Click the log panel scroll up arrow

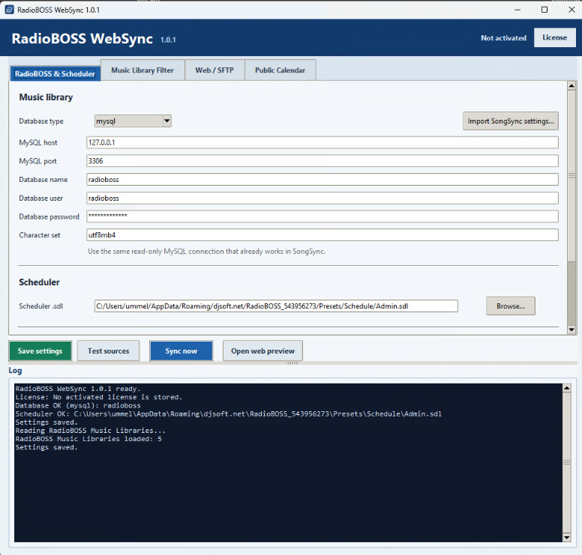(567, 388)
